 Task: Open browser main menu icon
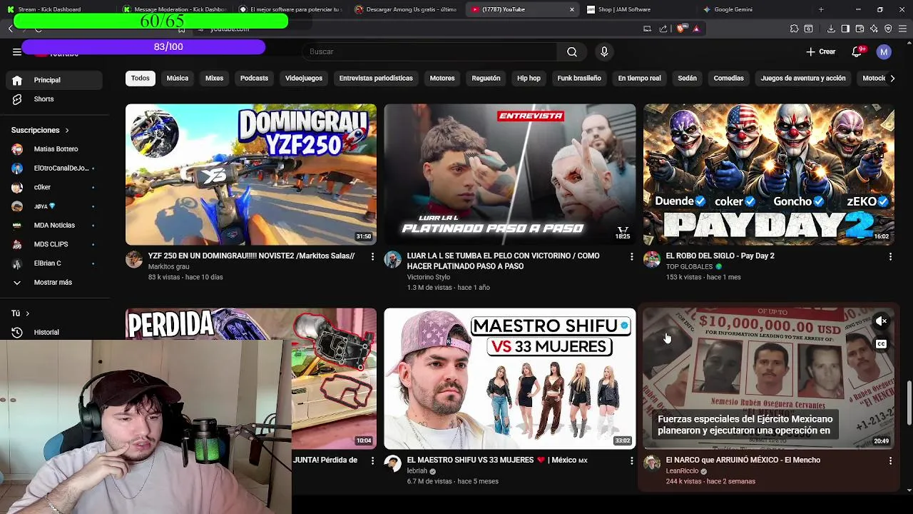pyautogui.click(x=903, y=29)
